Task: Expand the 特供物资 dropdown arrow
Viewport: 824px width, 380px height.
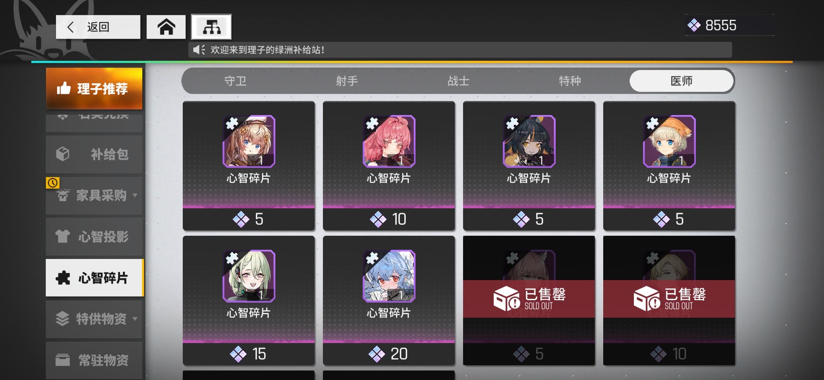Action: point(135,319)
